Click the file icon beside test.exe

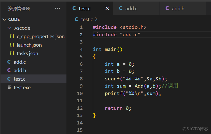10,87
